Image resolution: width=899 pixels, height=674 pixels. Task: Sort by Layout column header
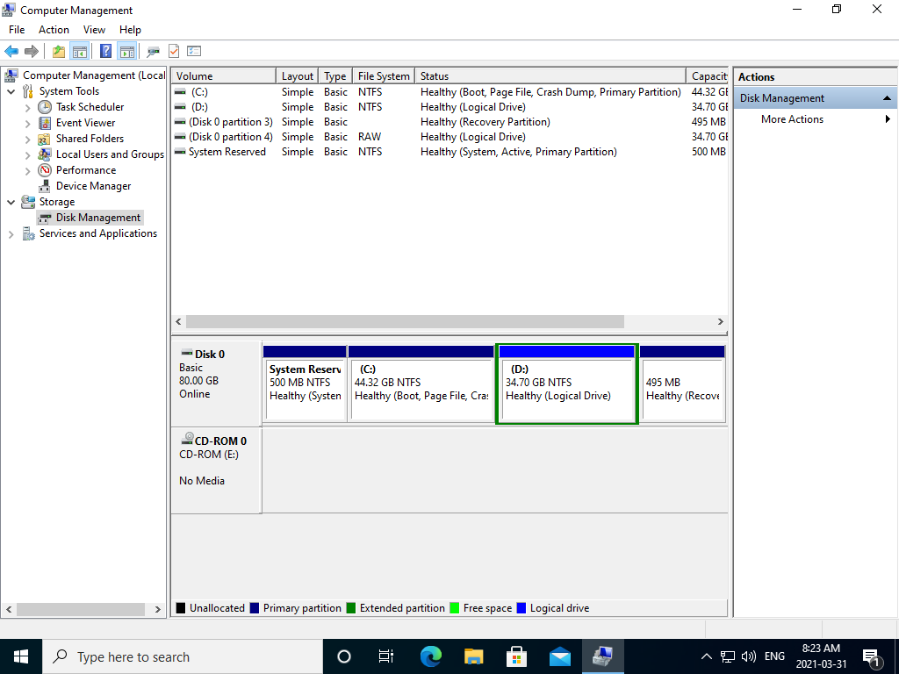(297, 76)
